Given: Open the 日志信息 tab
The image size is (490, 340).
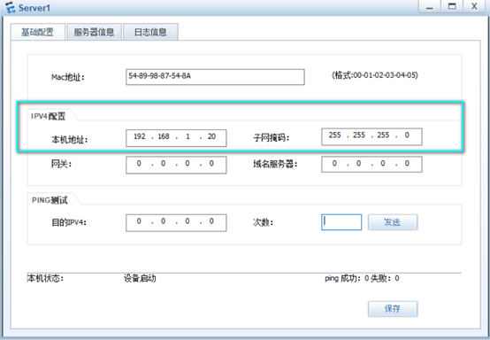Looking at the screenshot, I should (150, 32).
